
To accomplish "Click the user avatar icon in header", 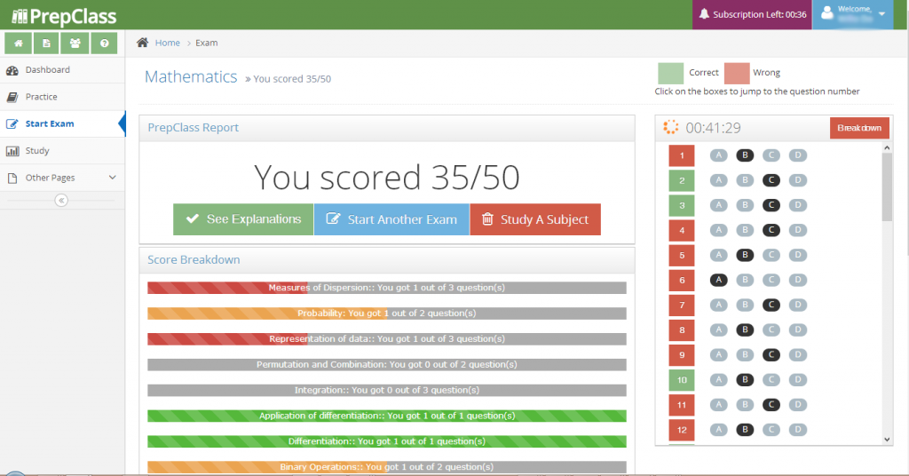I will 827,14.
